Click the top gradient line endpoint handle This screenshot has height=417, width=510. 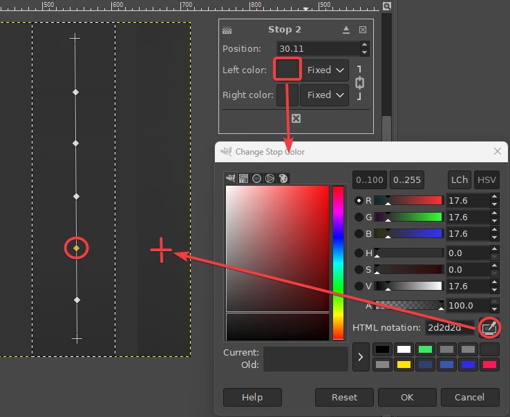pos(75,39)
